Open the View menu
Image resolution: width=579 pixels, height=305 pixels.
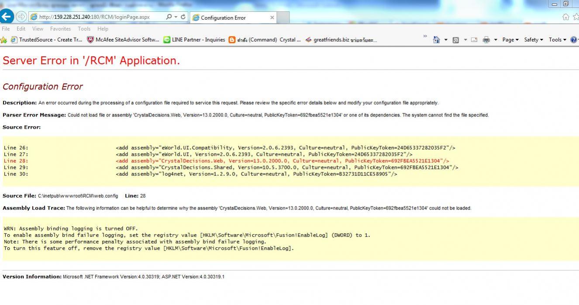38,29
